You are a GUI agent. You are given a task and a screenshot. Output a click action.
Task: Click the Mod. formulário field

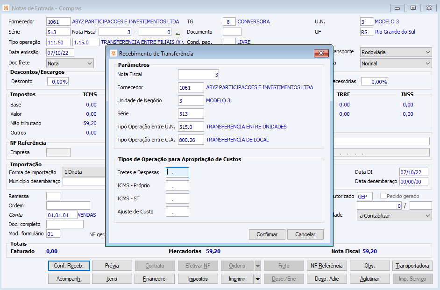coord(53,233)
